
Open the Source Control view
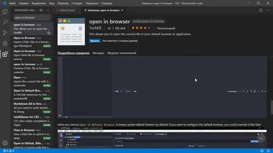pos(5,33)
